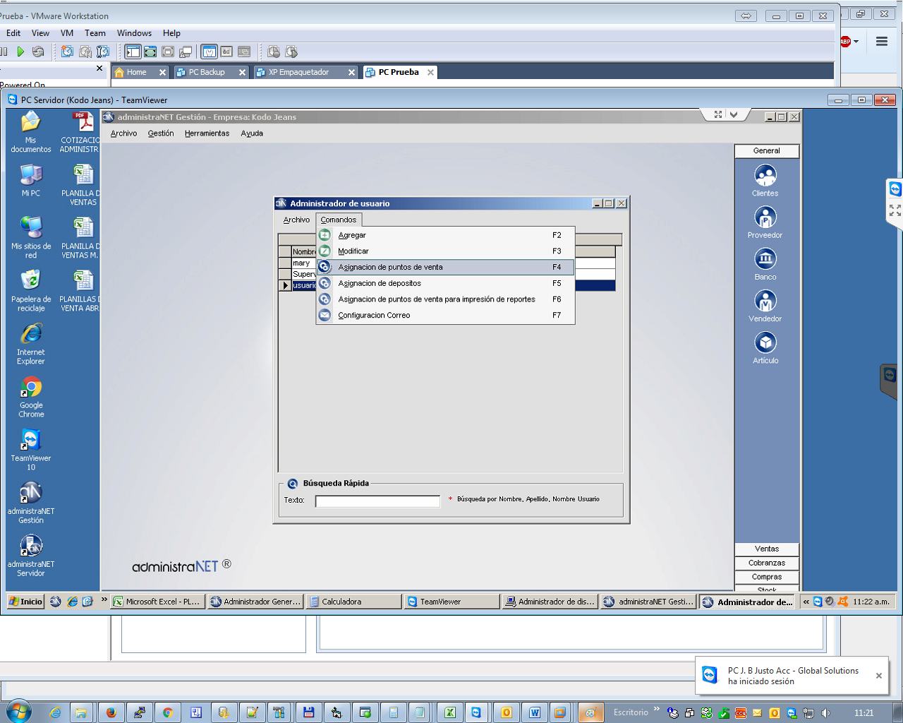The width and height of the screenshot is (903, 723).
Task: Switch to the PC Backup tab
Action: [x=207, y=72]
